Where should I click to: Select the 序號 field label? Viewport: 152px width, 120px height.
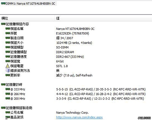tap(13, 33)
